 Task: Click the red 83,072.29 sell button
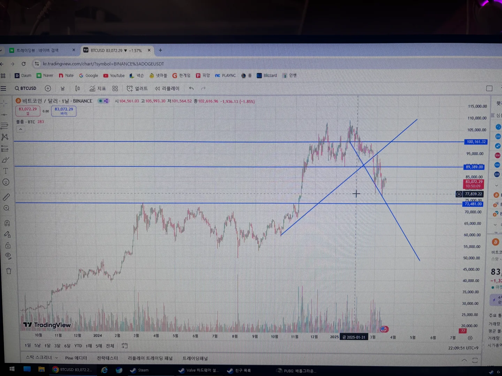28,111
